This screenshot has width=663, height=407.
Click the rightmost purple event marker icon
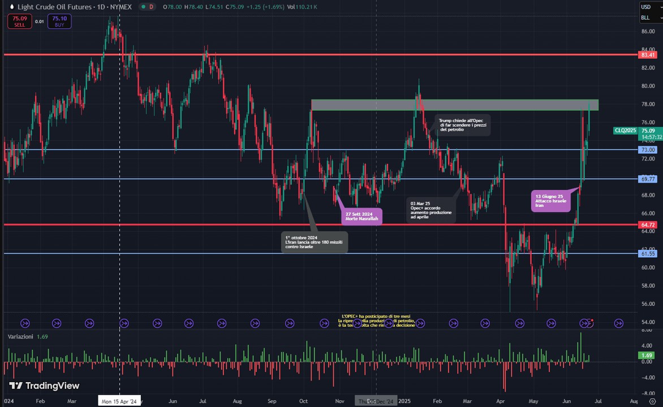point(619,323)
